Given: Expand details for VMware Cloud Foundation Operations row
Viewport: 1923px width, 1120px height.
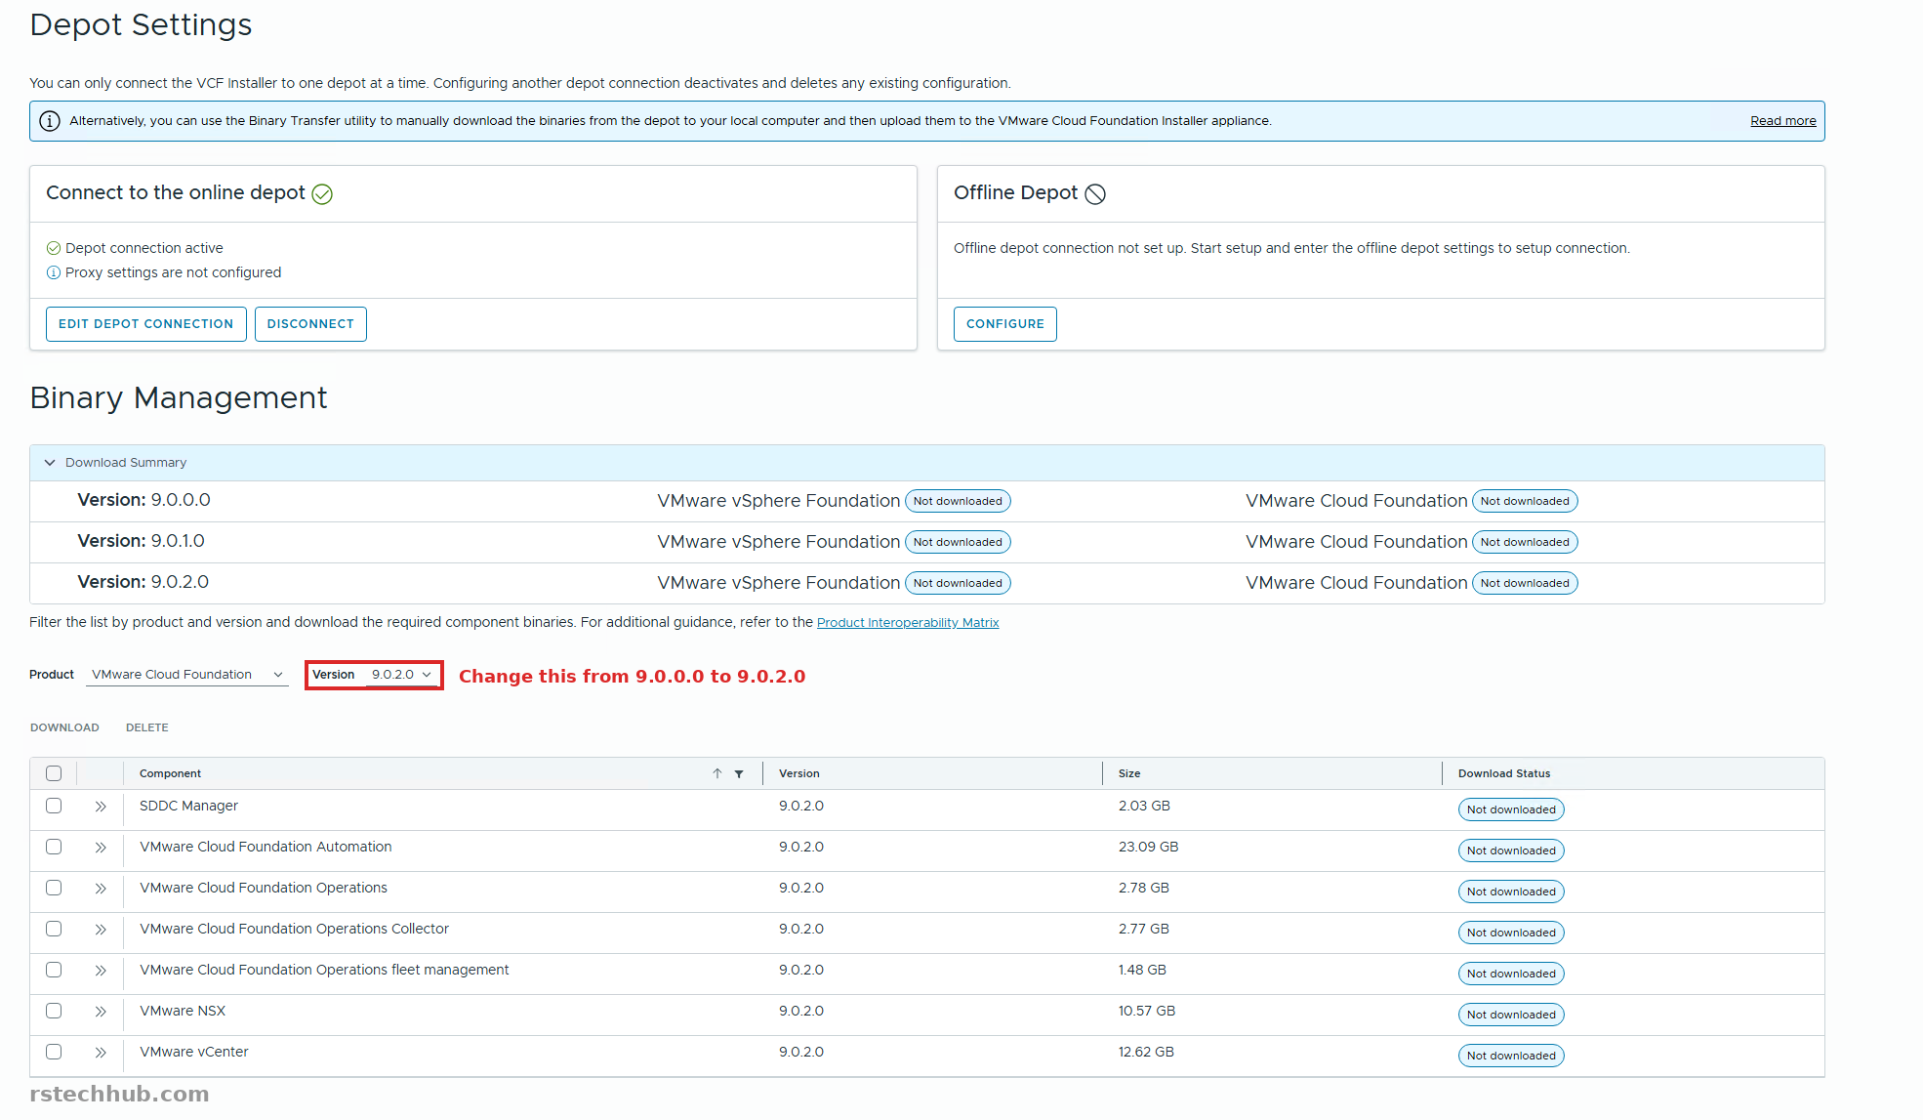Looking at the screenshot, I should (100, 889).
